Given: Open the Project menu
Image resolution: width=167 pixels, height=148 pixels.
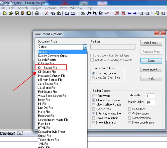Looking at the screenshot, I should [36, 8].
